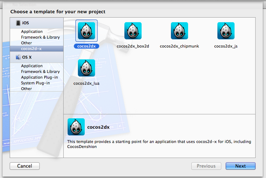Open the OS X Application category
The height and width of the screenshot is (178, 266).
[x=32, y=66]
